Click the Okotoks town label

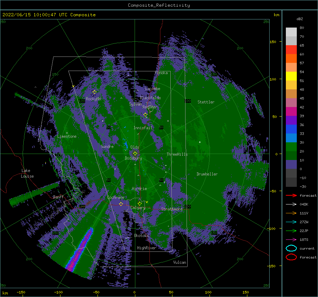(x=141, y=236)
